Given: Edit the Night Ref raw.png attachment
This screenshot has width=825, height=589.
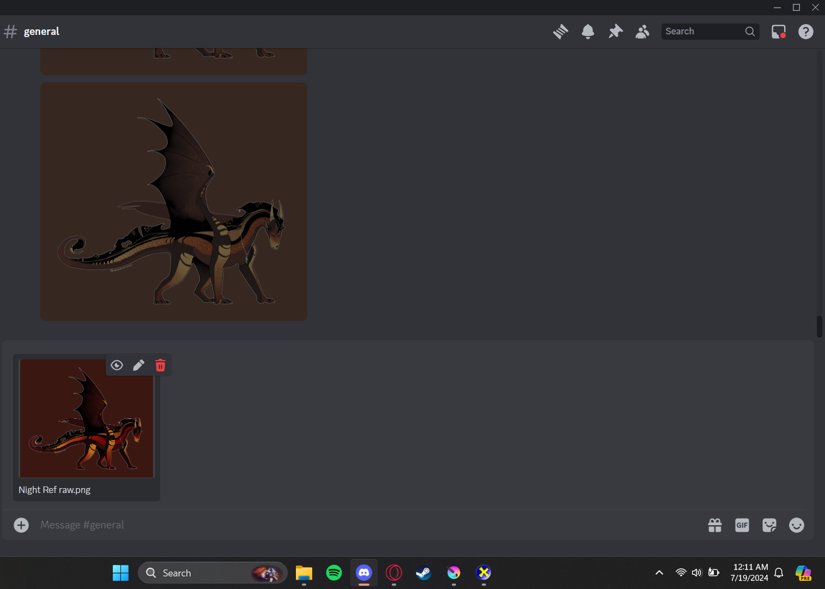Looking at the screenshot, I should click(x=138, y=365).
